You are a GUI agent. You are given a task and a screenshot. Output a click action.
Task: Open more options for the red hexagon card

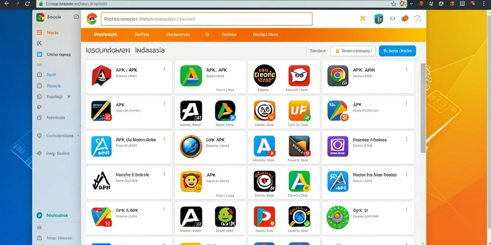(x=164, y=69)
